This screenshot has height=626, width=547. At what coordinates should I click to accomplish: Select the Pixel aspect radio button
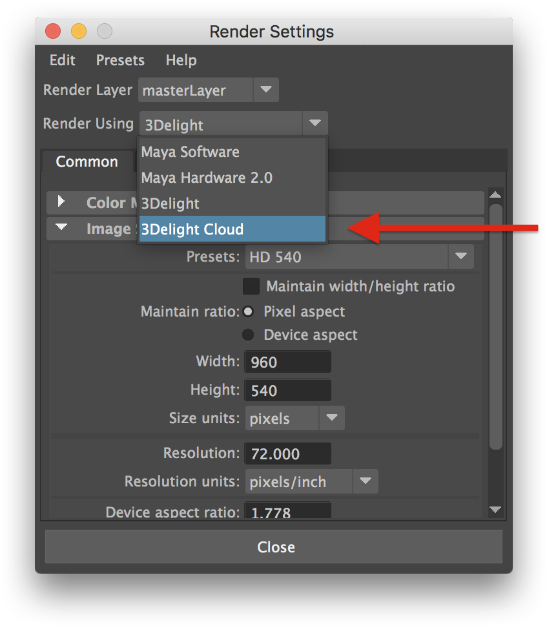[x=248, y=311]
